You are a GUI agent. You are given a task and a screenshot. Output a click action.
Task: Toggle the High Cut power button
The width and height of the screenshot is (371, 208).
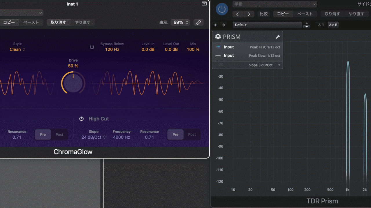(x=81, y=119)
